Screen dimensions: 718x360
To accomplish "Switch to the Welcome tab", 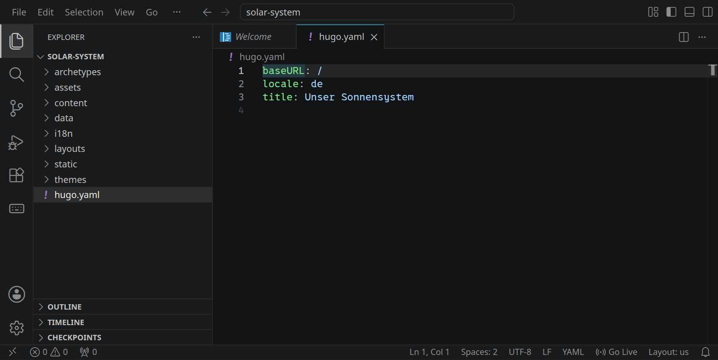I will point(254,37).
